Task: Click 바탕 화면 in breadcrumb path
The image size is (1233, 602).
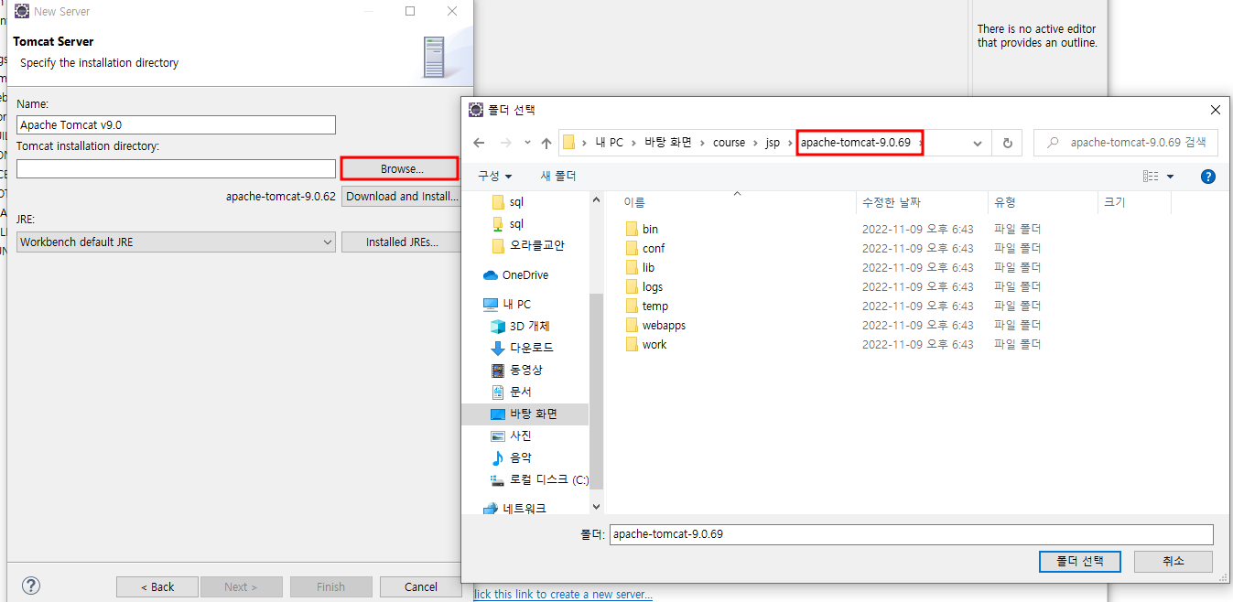Action: [x=668, y=143]
